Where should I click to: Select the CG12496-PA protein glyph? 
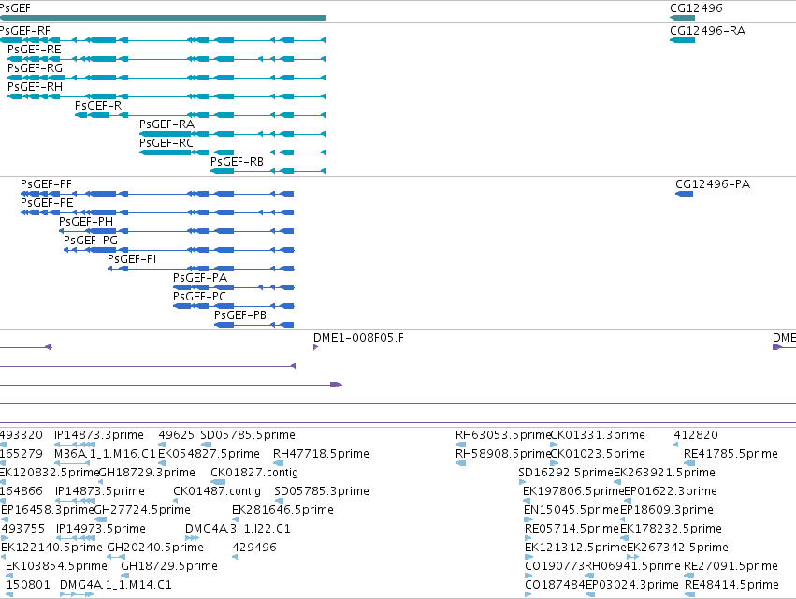(x=685, y=194)
